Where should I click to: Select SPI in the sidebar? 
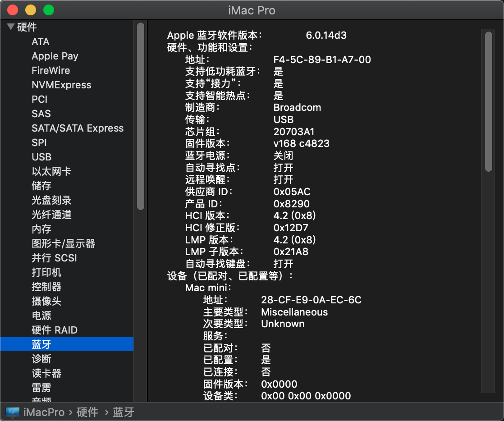point(39,142)
